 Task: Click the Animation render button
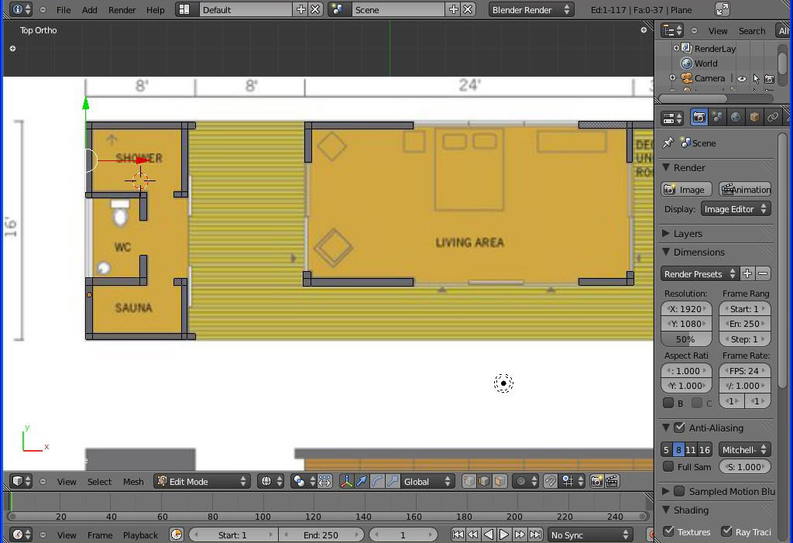tap(746, 190)
